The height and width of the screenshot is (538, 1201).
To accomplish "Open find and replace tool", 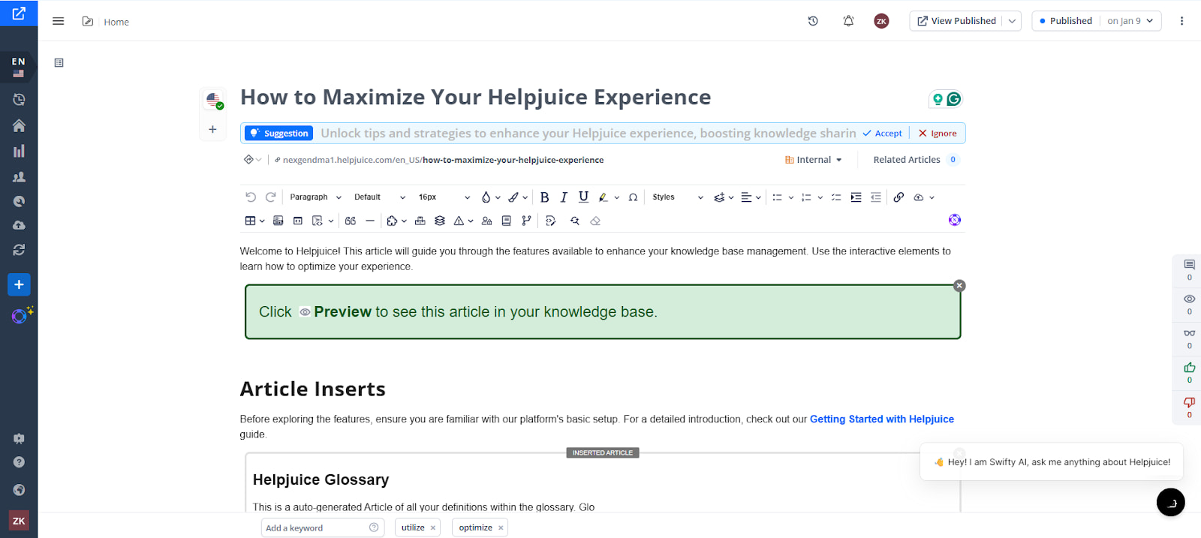I will [x=575, y=221].
